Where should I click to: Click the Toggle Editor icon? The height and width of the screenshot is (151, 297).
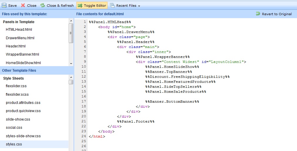click(x=80, y=5)
